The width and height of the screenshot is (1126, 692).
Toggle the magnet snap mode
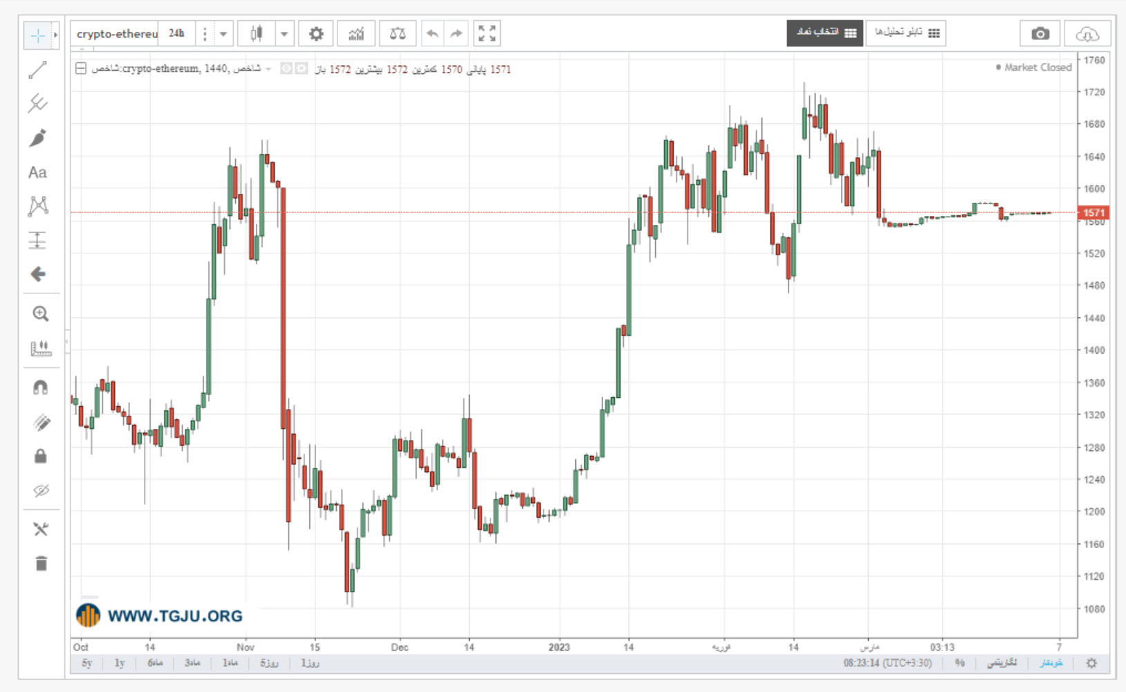[x=41, y=388]
